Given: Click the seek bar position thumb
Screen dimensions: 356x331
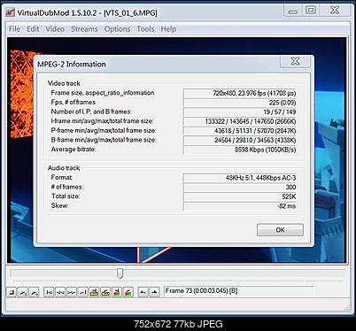Looking at the screenshot, I should (120, 273).
